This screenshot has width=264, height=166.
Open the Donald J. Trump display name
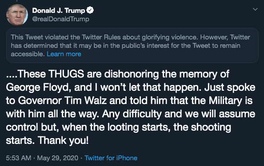pyautogui.click(x=58, y=10)
